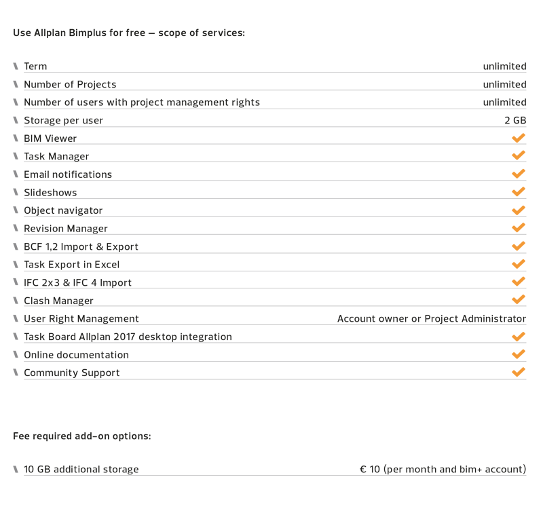The width and height of the screenshot is (543, 509).
Task: Select the checkmark beside Email notifications
Action: pyautogui.click(x=519, y=174)
